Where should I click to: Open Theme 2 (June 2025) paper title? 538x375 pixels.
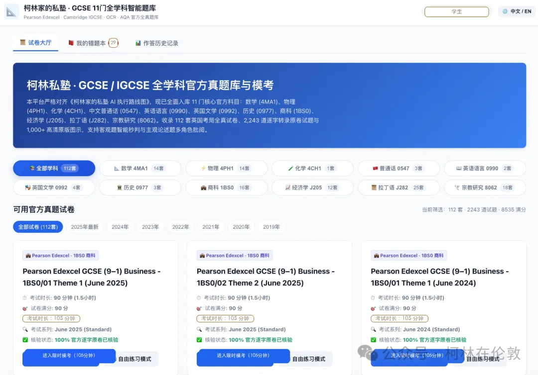click(x=266, y=277)
